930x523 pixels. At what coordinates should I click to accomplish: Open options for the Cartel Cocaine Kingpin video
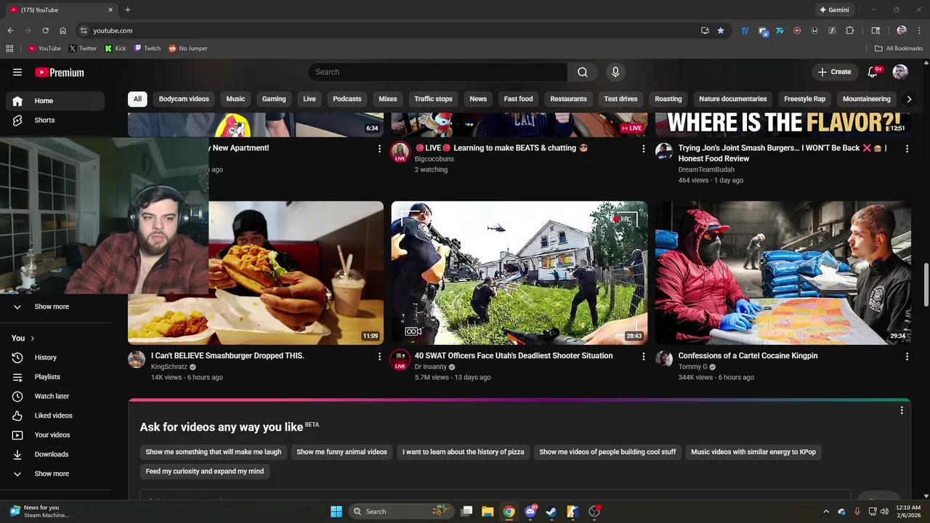click(907, 357)
